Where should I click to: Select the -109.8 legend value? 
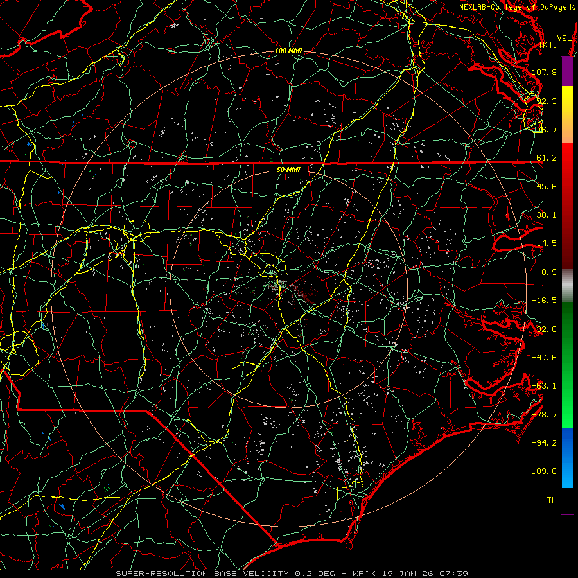[x=542, y=471]
